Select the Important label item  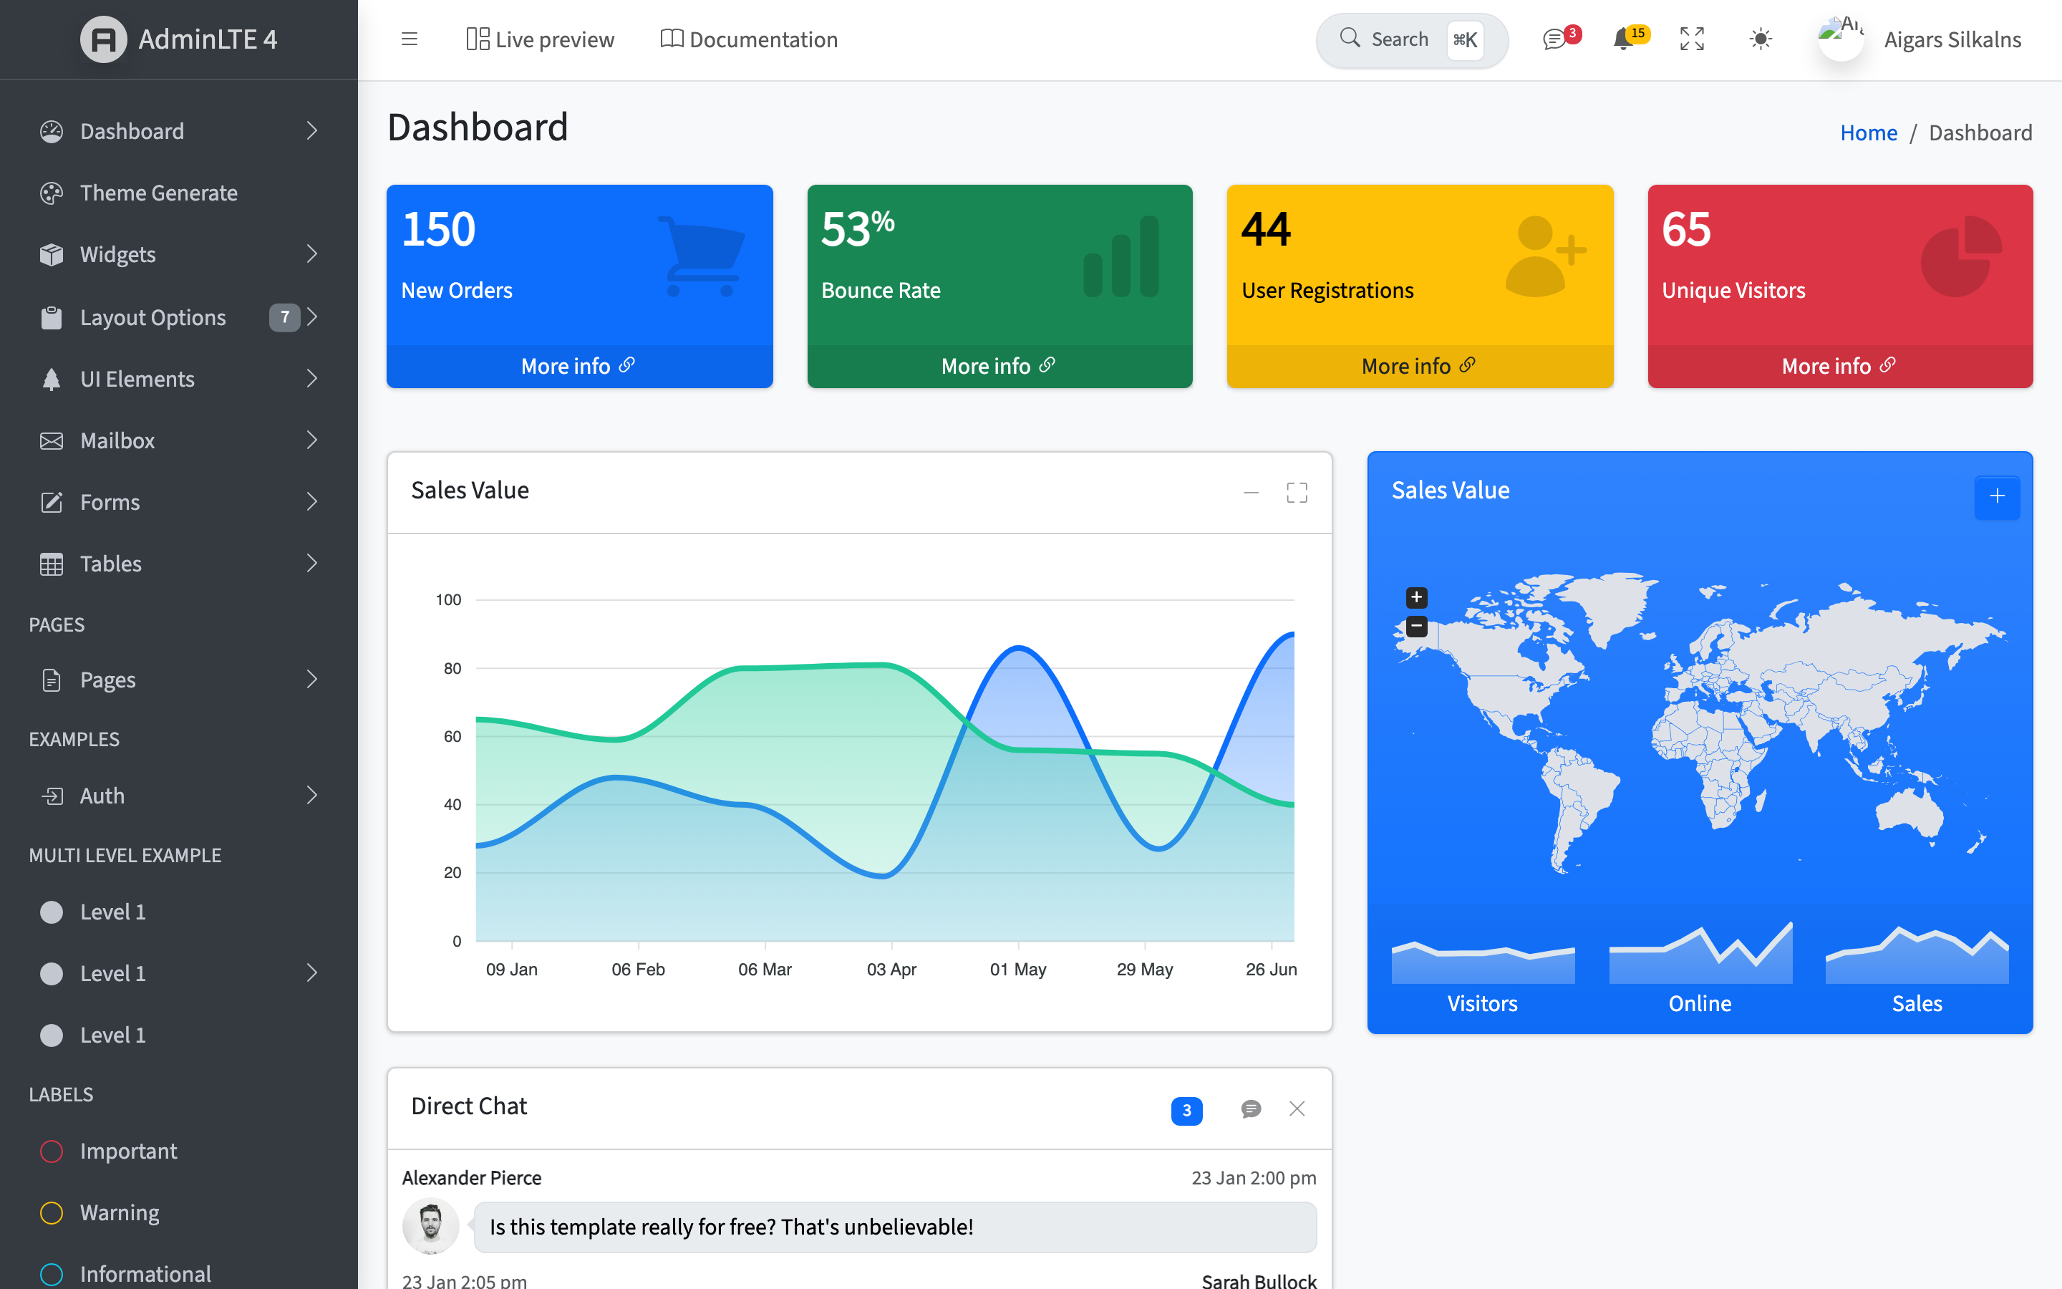tap(179, 1151)
